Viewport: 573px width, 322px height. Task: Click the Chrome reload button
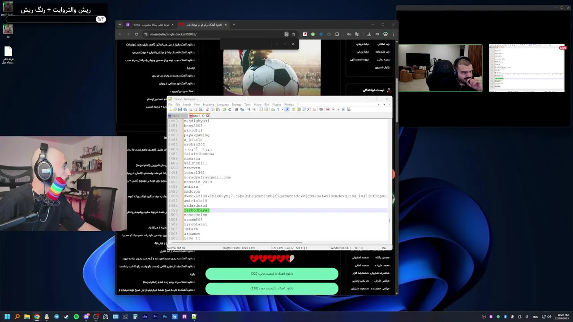click(x=136, y=34)
